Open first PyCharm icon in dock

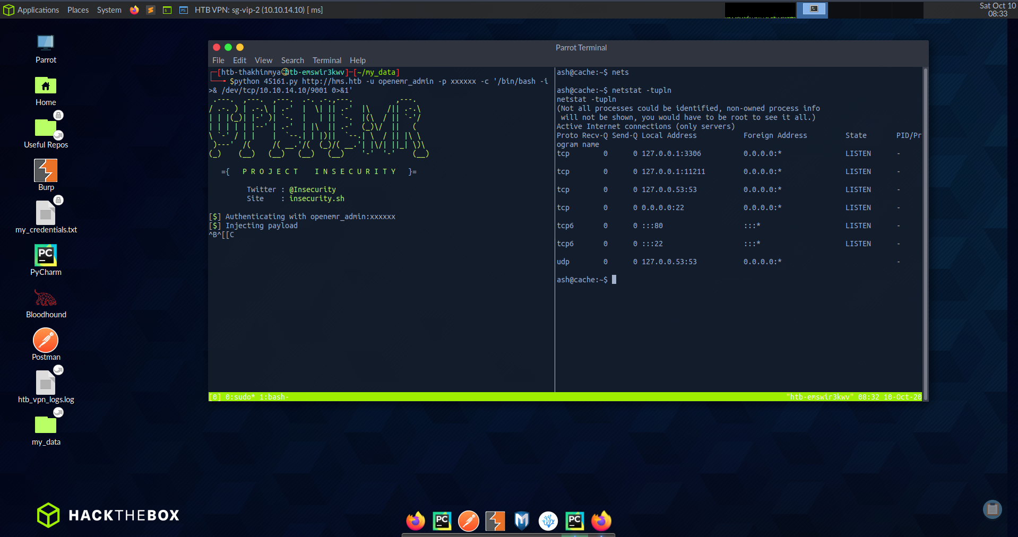[x=442, y=521]
